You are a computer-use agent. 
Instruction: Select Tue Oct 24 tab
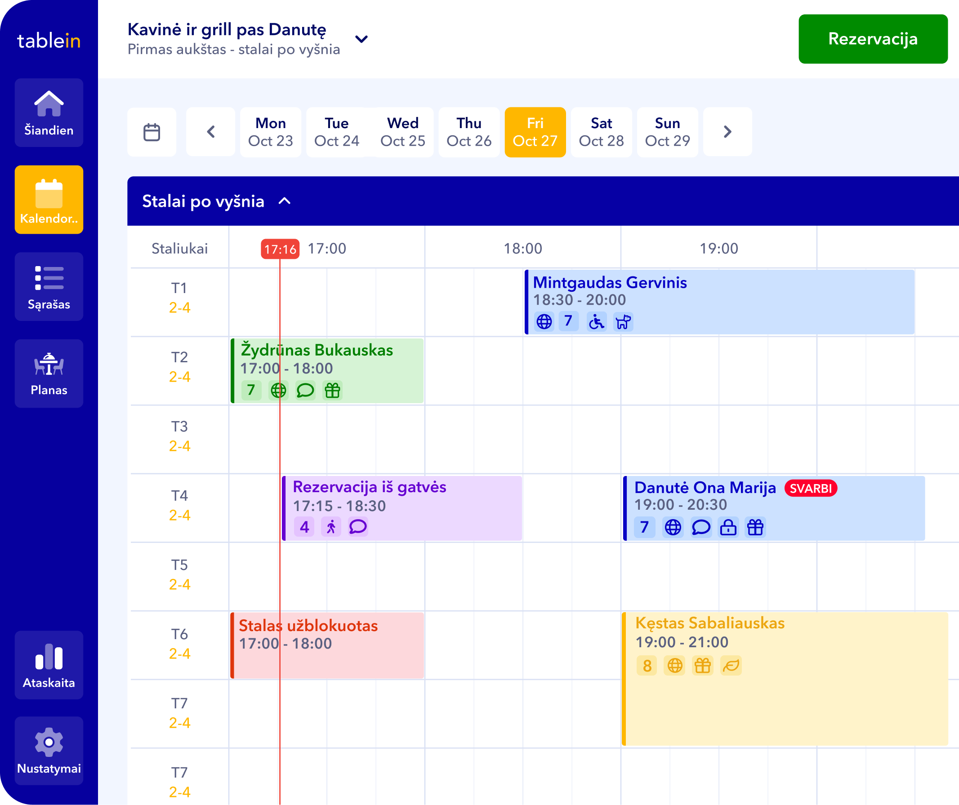pyautogui.click(x=337, y=133)
